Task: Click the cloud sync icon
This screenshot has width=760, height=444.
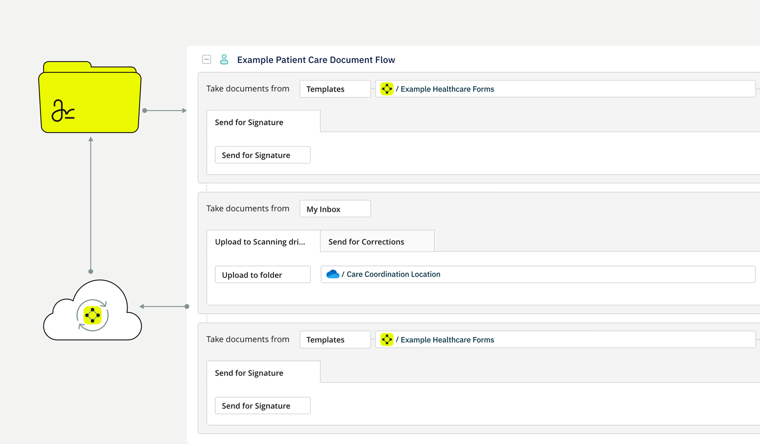Action: (93, 315)
